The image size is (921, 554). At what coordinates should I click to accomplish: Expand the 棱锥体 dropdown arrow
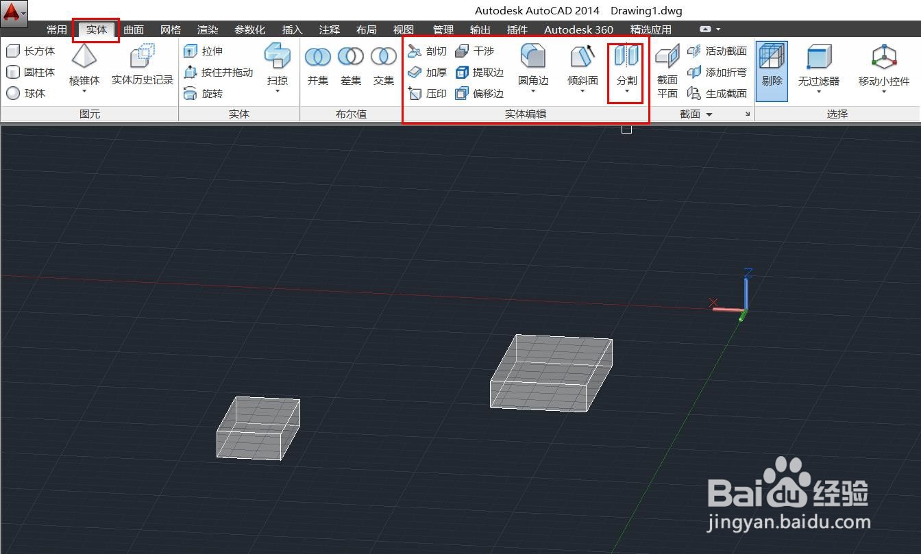[x=84, y=91]
